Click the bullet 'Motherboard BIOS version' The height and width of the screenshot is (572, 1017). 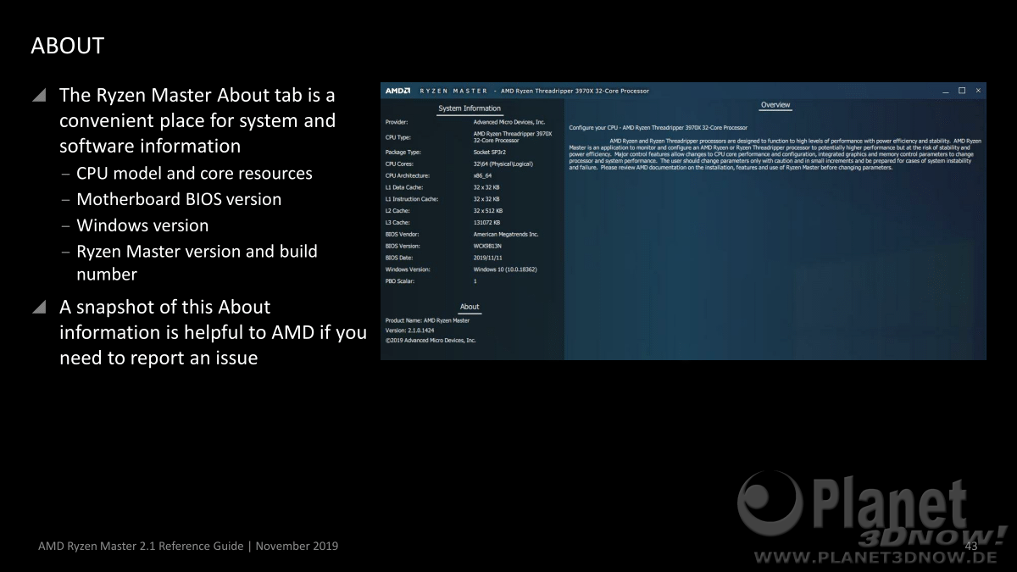179,200
